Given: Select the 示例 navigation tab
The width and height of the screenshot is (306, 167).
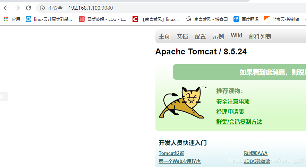Looking at the screenshot, I should (218, 36).
